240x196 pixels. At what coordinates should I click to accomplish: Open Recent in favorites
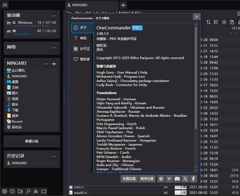tap(14, 121)
